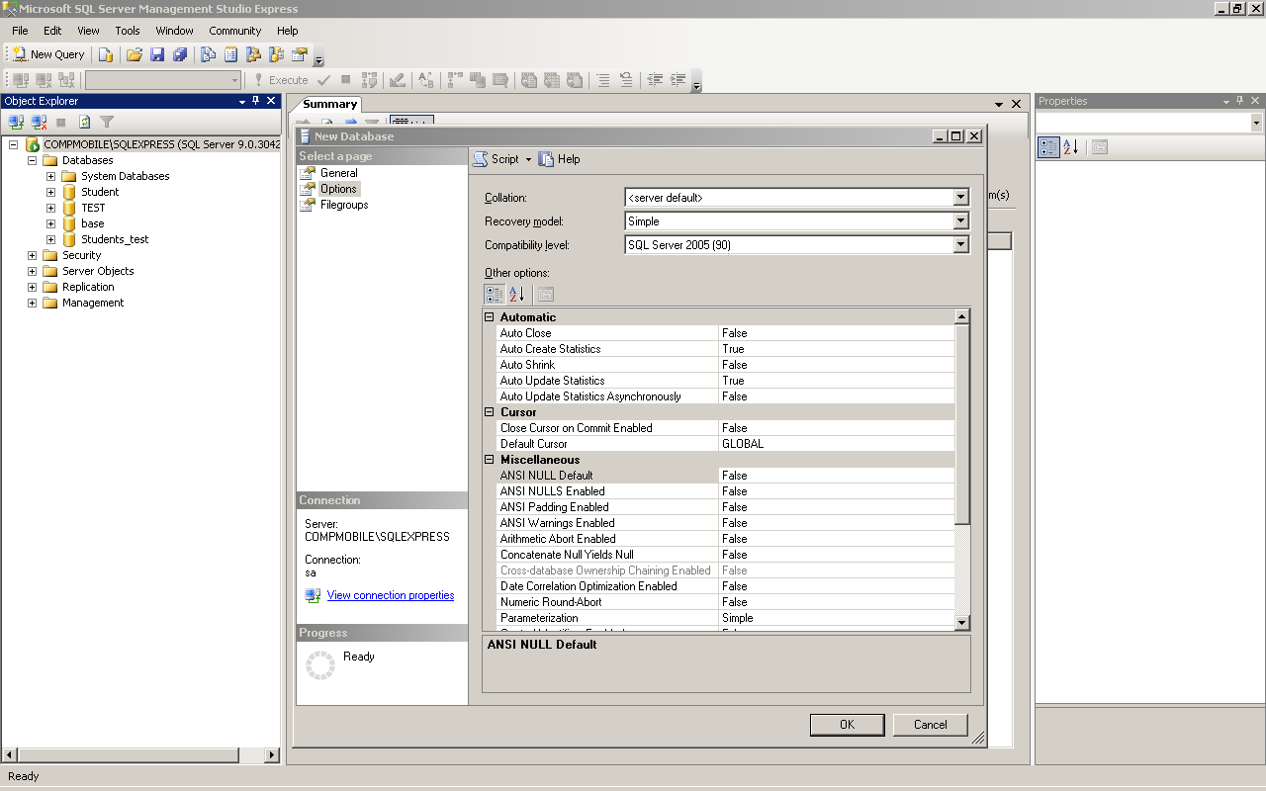Click Cancel in New Database dialog

tap(930, 725)
